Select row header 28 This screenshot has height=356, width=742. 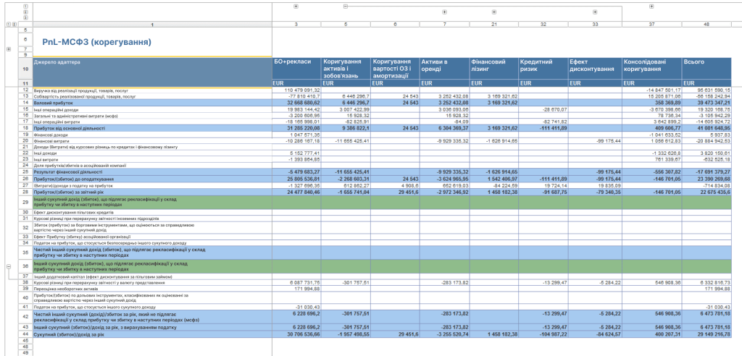point(25,192)
